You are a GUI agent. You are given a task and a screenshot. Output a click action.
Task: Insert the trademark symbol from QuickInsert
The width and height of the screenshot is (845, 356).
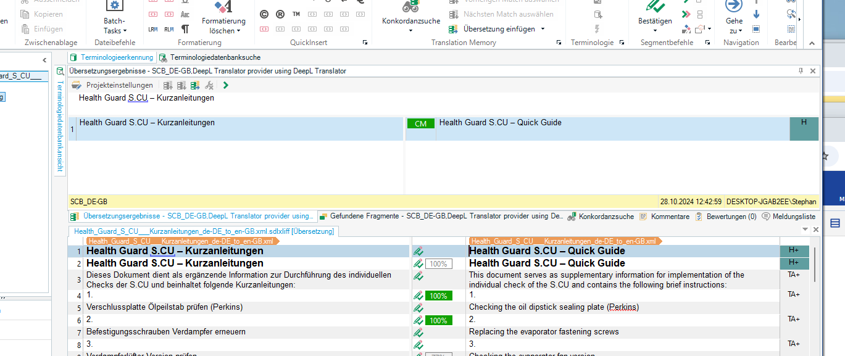[x=296, y=14]
